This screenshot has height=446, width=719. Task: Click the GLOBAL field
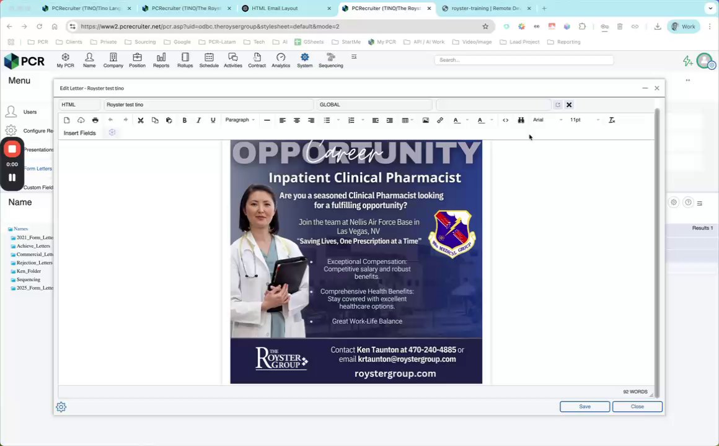click(x=374, y=105)
